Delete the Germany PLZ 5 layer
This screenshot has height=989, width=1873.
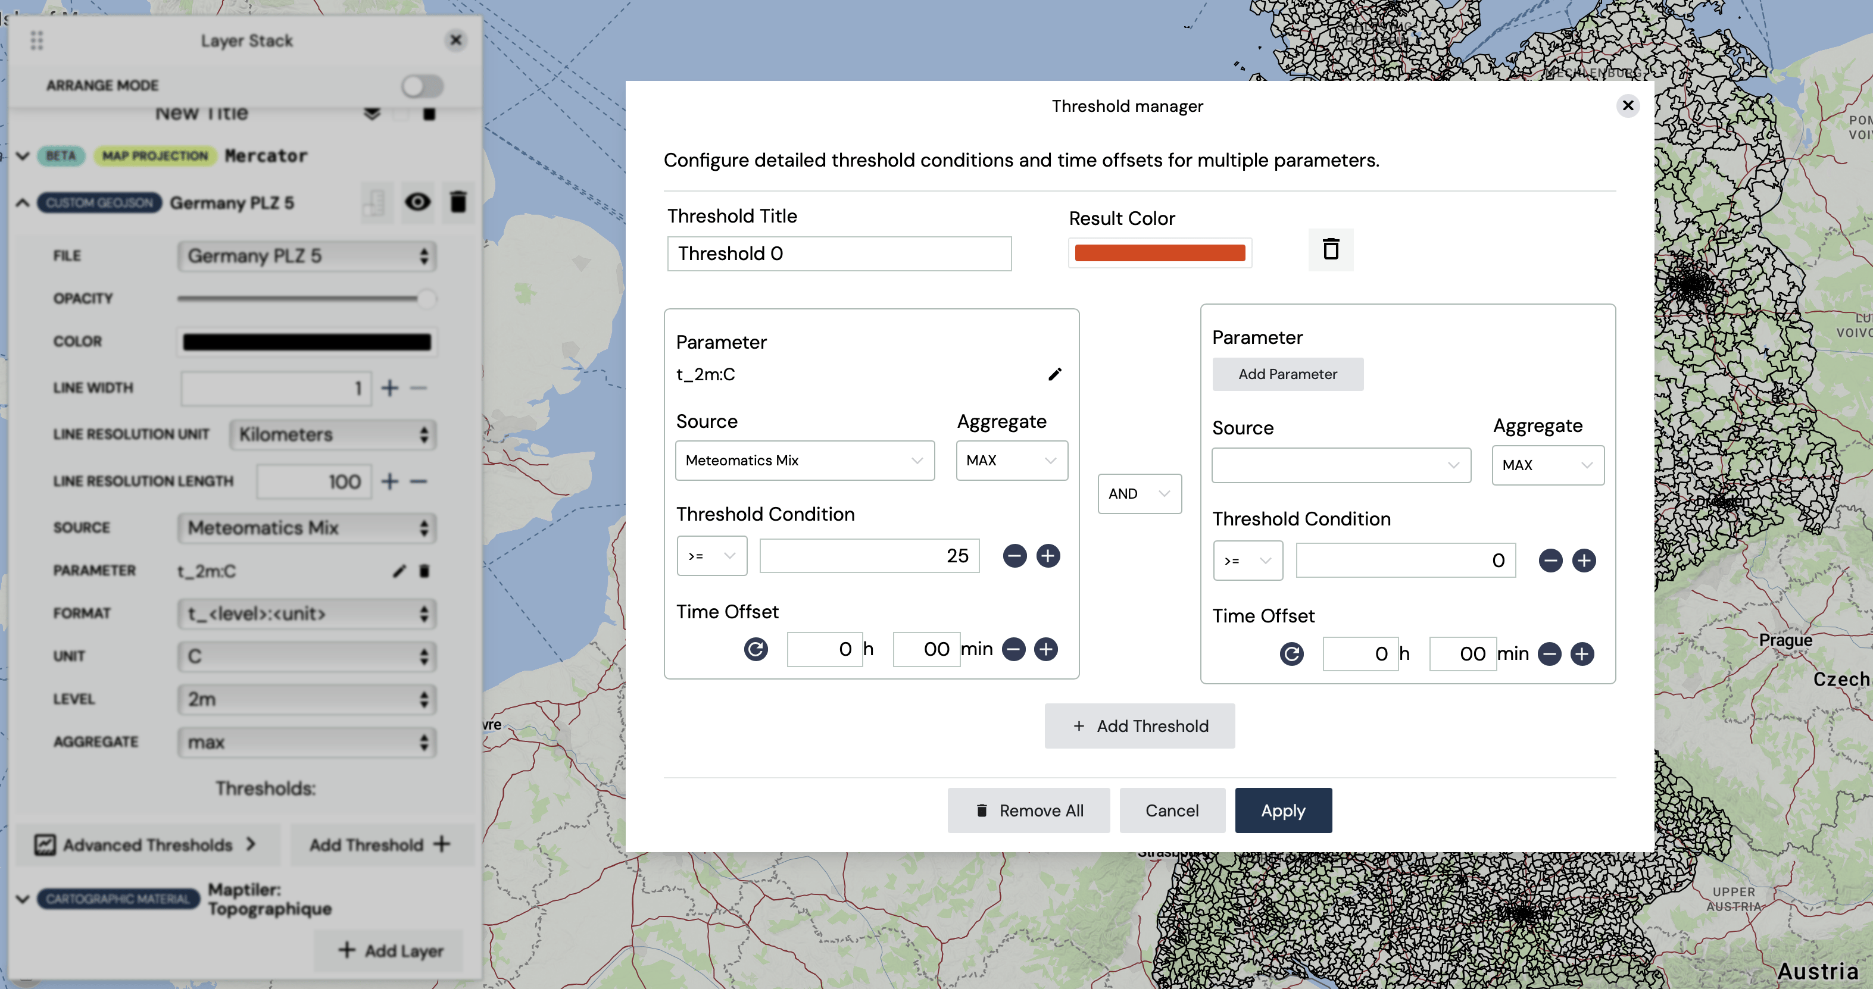click(458, 202)
